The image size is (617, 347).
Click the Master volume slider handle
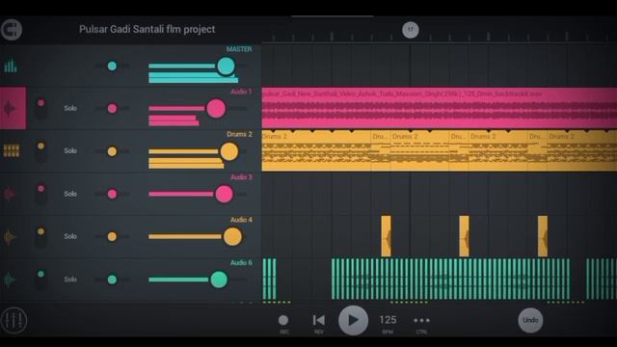tap(226, 66)
